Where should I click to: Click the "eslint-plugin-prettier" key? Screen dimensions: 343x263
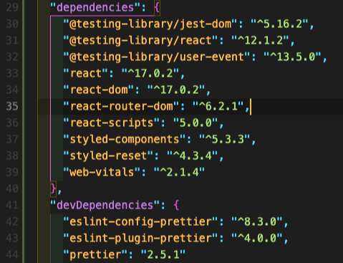[x=140, y=238]
